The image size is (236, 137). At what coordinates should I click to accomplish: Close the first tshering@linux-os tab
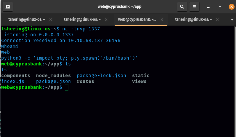pos(51,20)
